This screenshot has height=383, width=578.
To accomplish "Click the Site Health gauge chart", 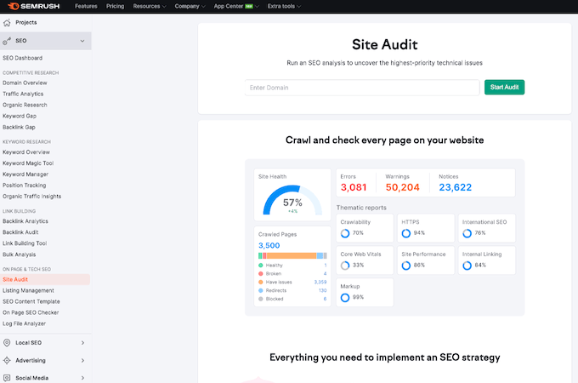I will pyautogui.click(x=292, y=200).
